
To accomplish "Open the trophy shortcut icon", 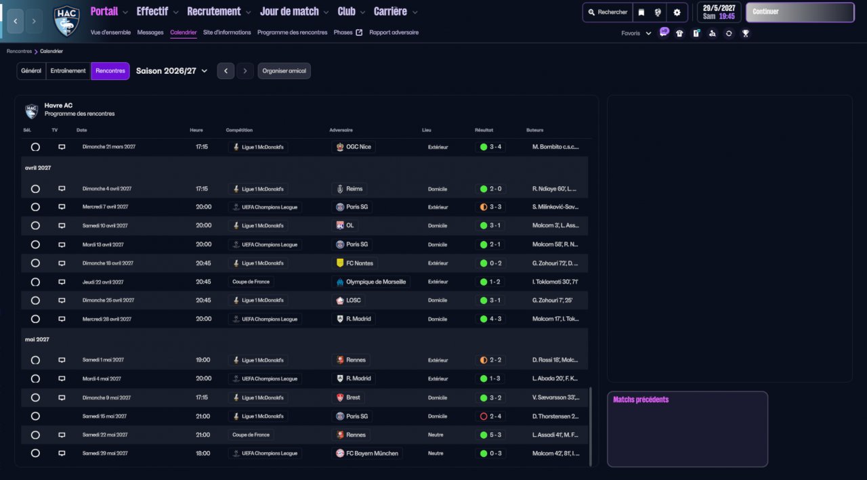I will coord(745,33).
